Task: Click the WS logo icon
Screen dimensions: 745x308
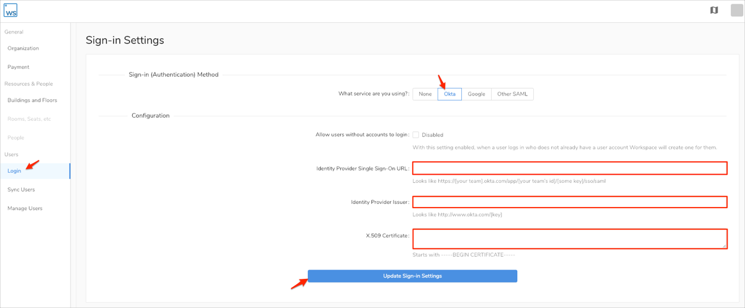Action: tap(11, 11)
